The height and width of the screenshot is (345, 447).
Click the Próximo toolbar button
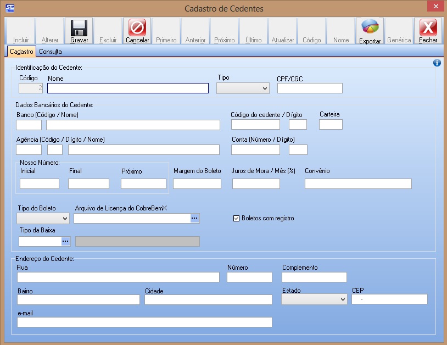coord(225,31)
